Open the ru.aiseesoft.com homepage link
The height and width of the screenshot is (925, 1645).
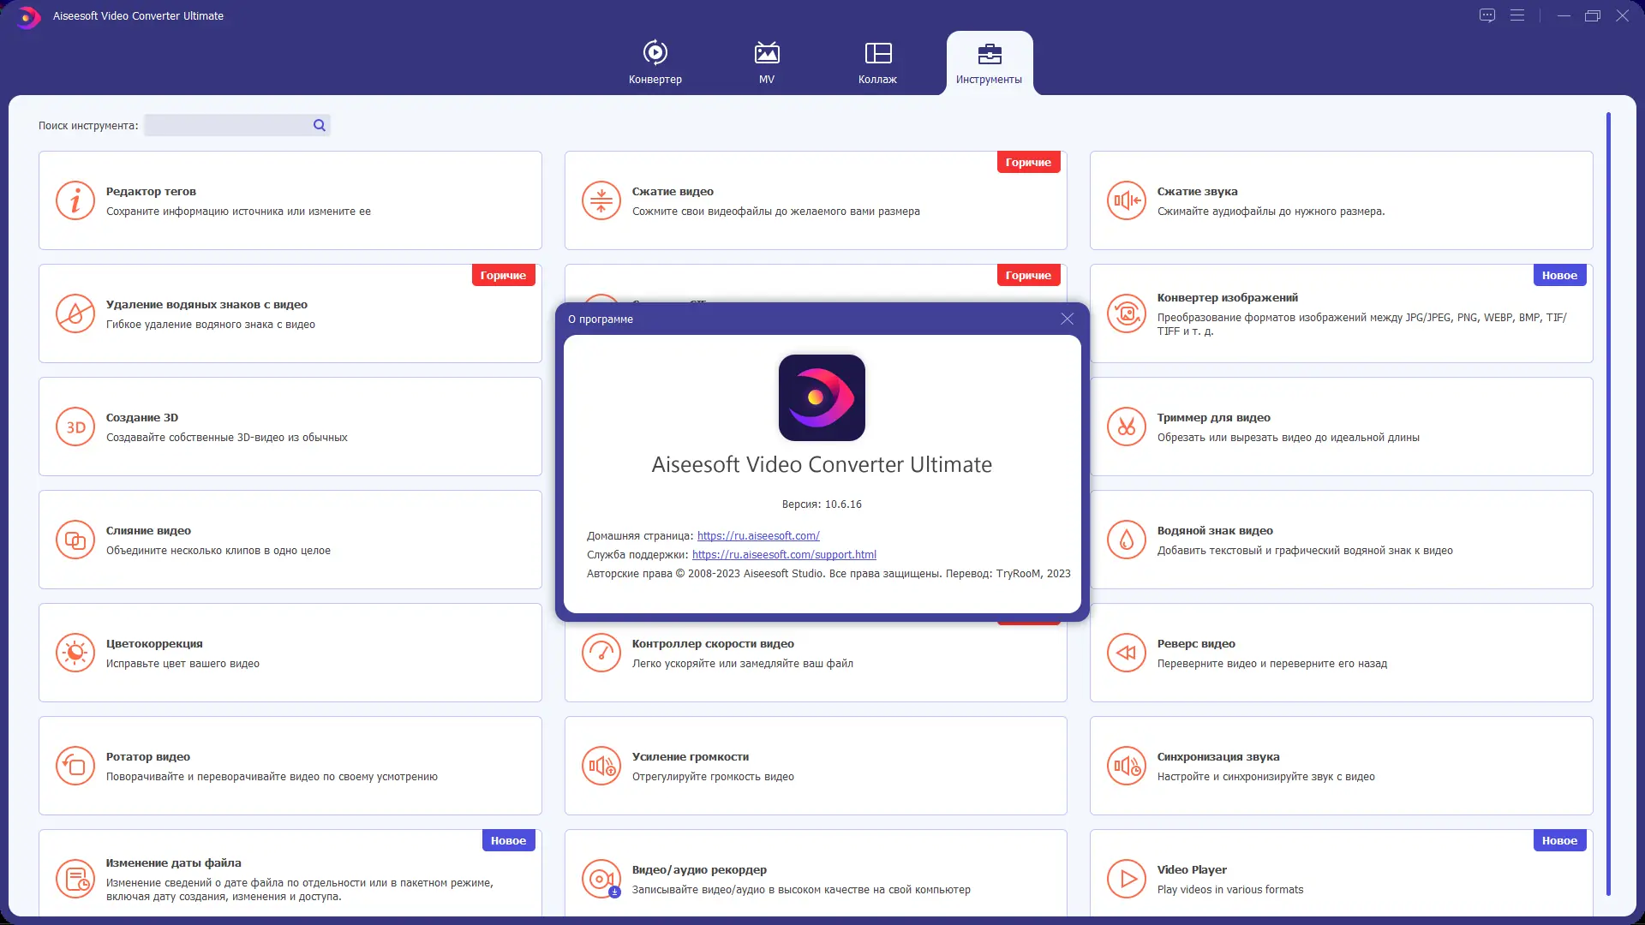(x=758, y=536)
